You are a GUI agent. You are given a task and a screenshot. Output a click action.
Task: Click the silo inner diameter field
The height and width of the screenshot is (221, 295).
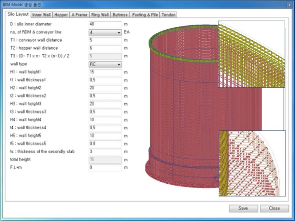(x=105, y=24)
